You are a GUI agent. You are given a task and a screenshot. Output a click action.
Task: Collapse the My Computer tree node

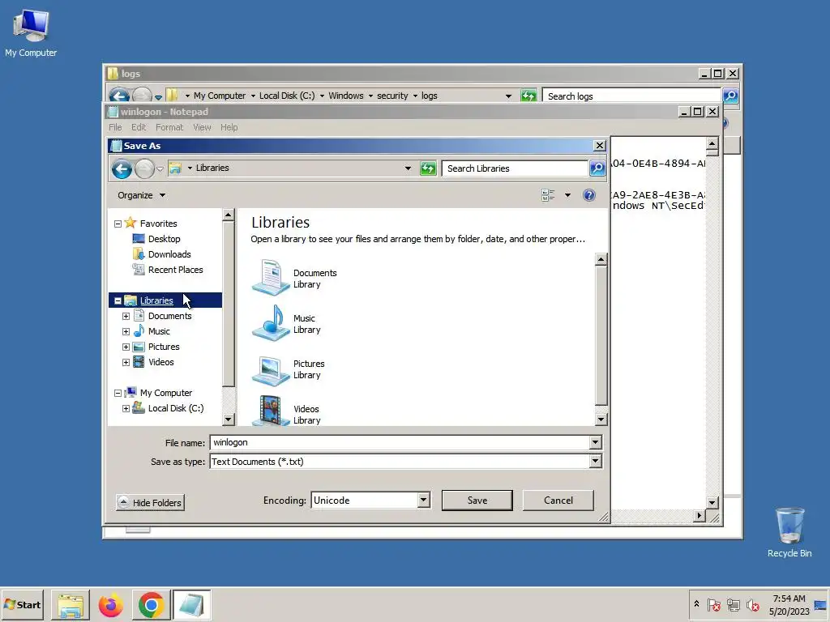[118, 394]
